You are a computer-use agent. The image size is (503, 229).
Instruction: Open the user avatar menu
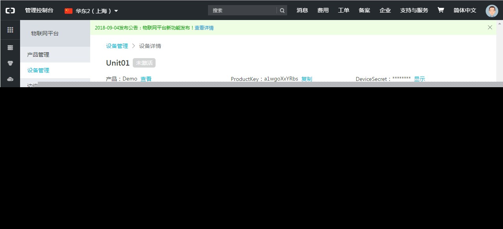pyautogui.click(x=492, y=11)
